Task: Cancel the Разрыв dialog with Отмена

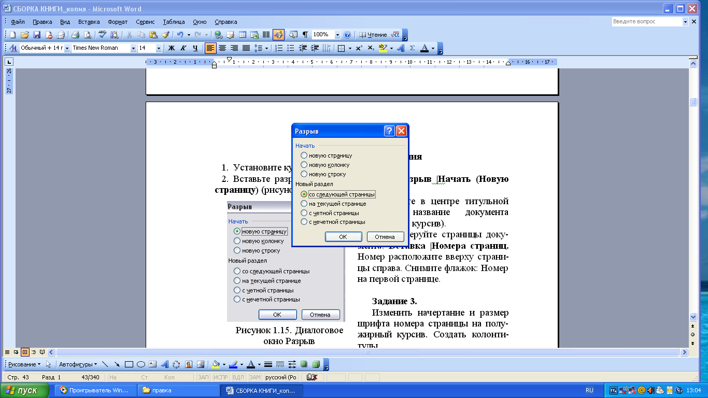Action: 385,237
